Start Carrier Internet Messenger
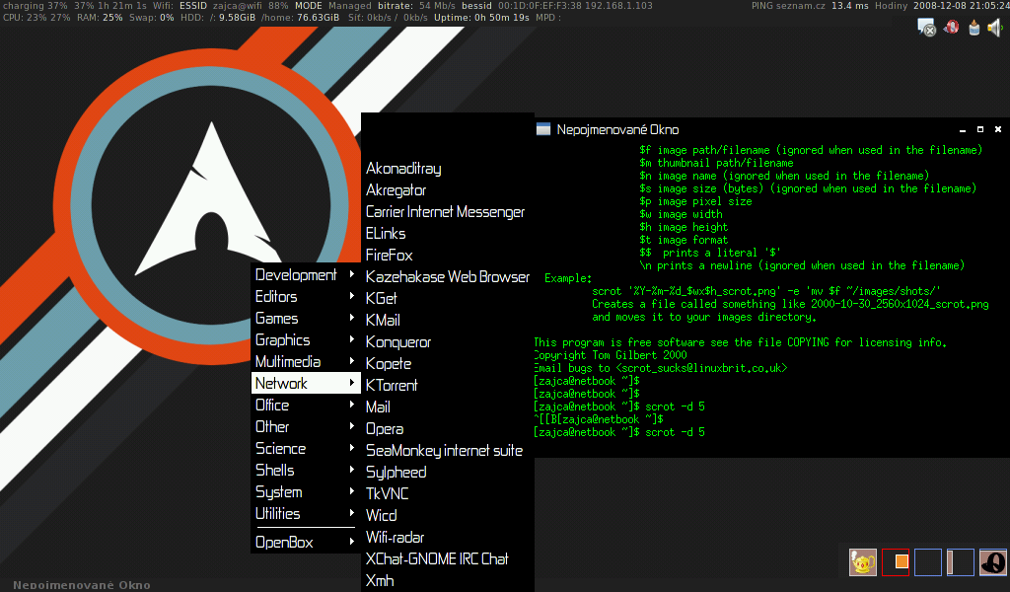 [448, 211]
